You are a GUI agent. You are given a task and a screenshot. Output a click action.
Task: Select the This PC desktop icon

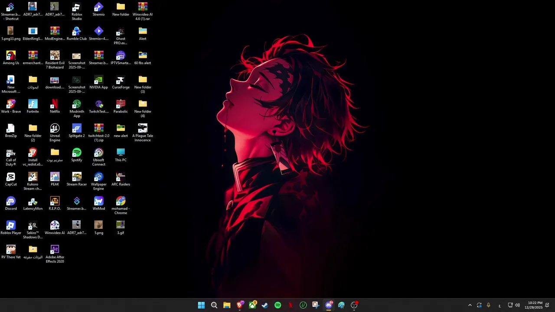121,155
